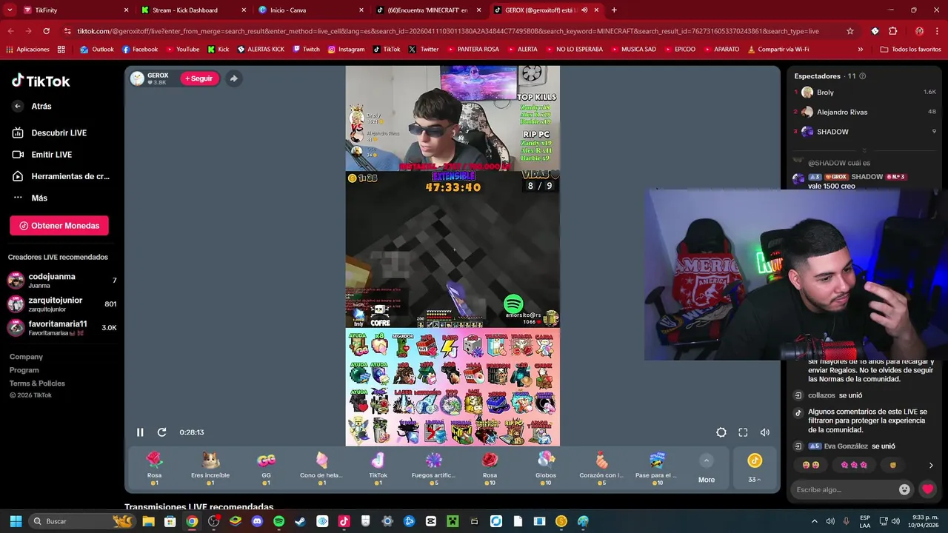The image size is (948, 533).
Task: Click the chat message input field
Action: click(x=844, y=489)
